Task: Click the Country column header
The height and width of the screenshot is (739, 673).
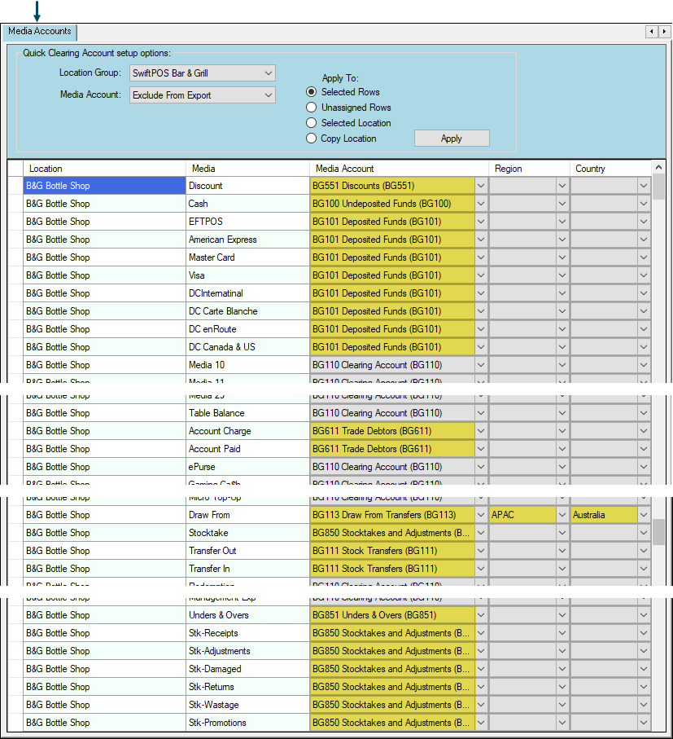Action: click(x=610, y=169)
